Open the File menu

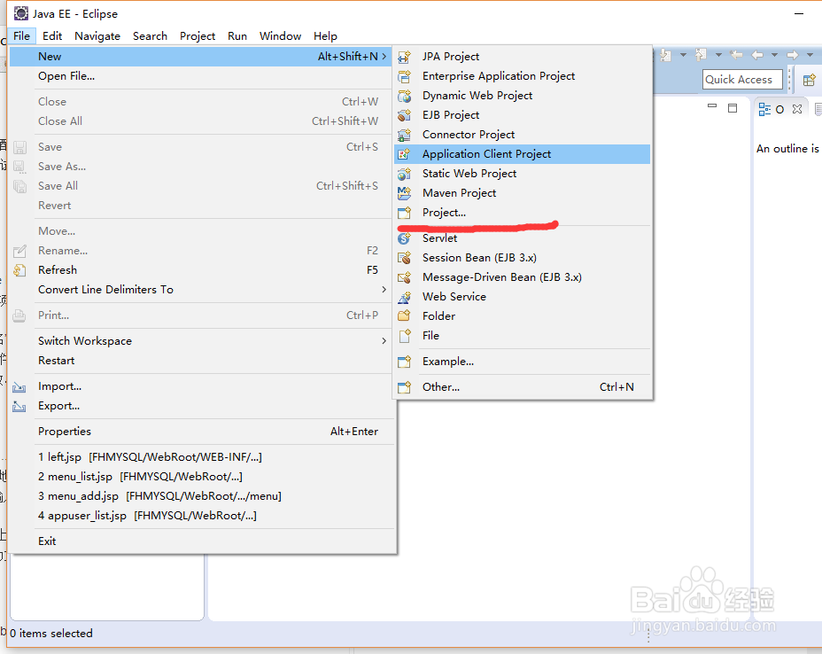(21, 36)
